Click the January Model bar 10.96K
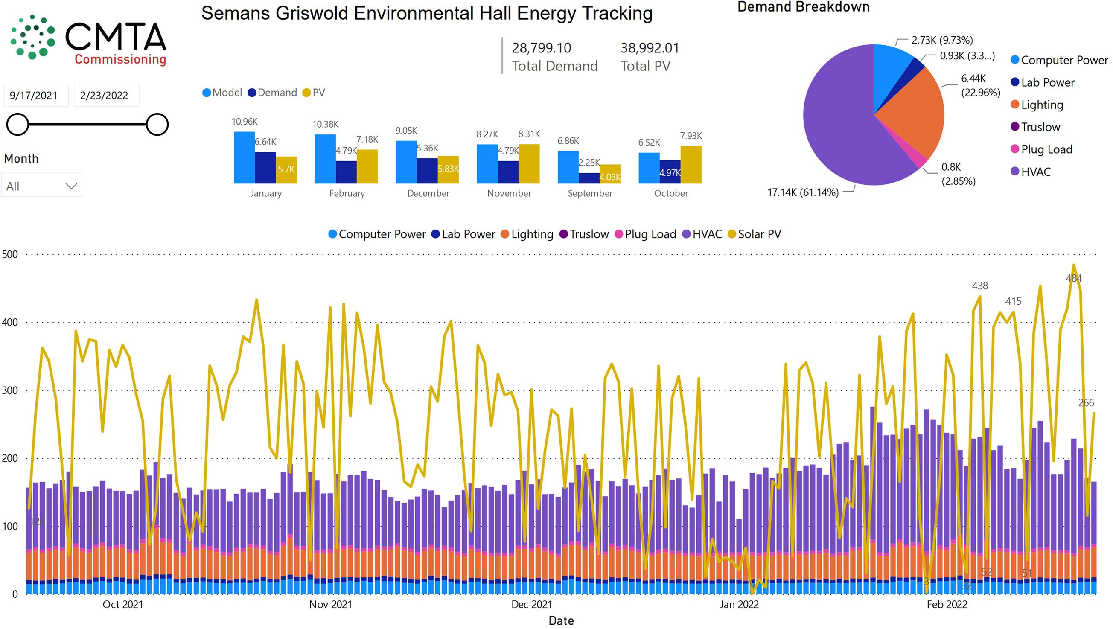 [245, 158]
